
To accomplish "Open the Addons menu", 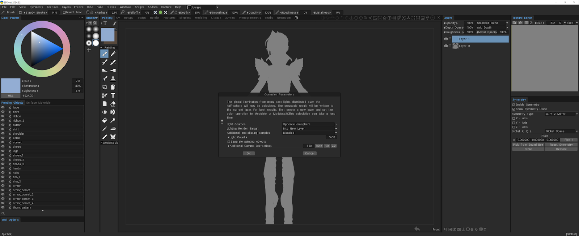I will point(153,7).
